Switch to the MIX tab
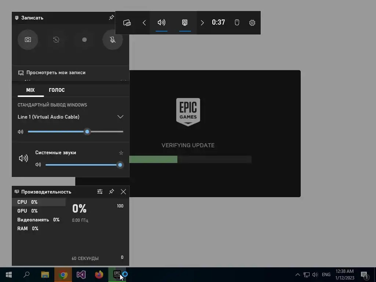Screen dimensions: 376x282 point(30,90)
